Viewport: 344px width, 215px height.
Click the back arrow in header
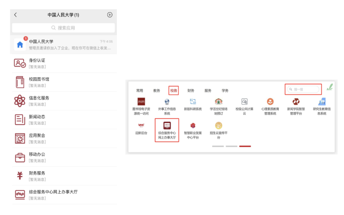click(15, 15)
